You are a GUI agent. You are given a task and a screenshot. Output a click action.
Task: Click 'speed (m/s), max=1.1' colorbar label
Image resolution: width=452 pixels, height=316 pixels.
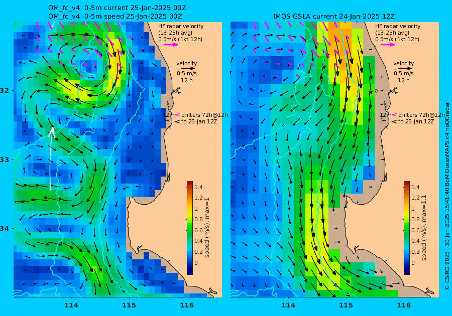click(x=424, y=228)
